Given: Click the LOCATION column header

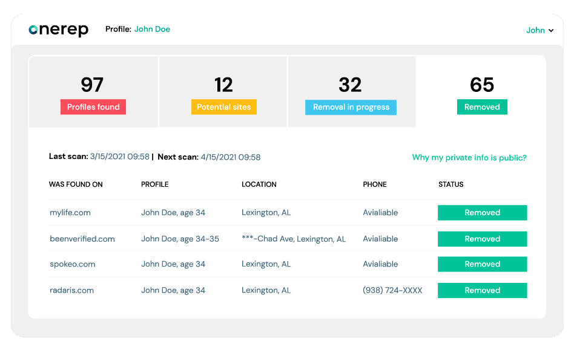Looking at the screenshot, I should [259, 184].
